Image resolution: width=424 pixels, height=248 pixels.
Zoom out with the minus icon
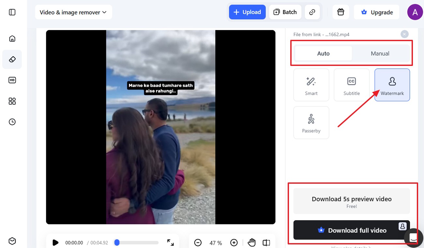(x=198, y=242)
